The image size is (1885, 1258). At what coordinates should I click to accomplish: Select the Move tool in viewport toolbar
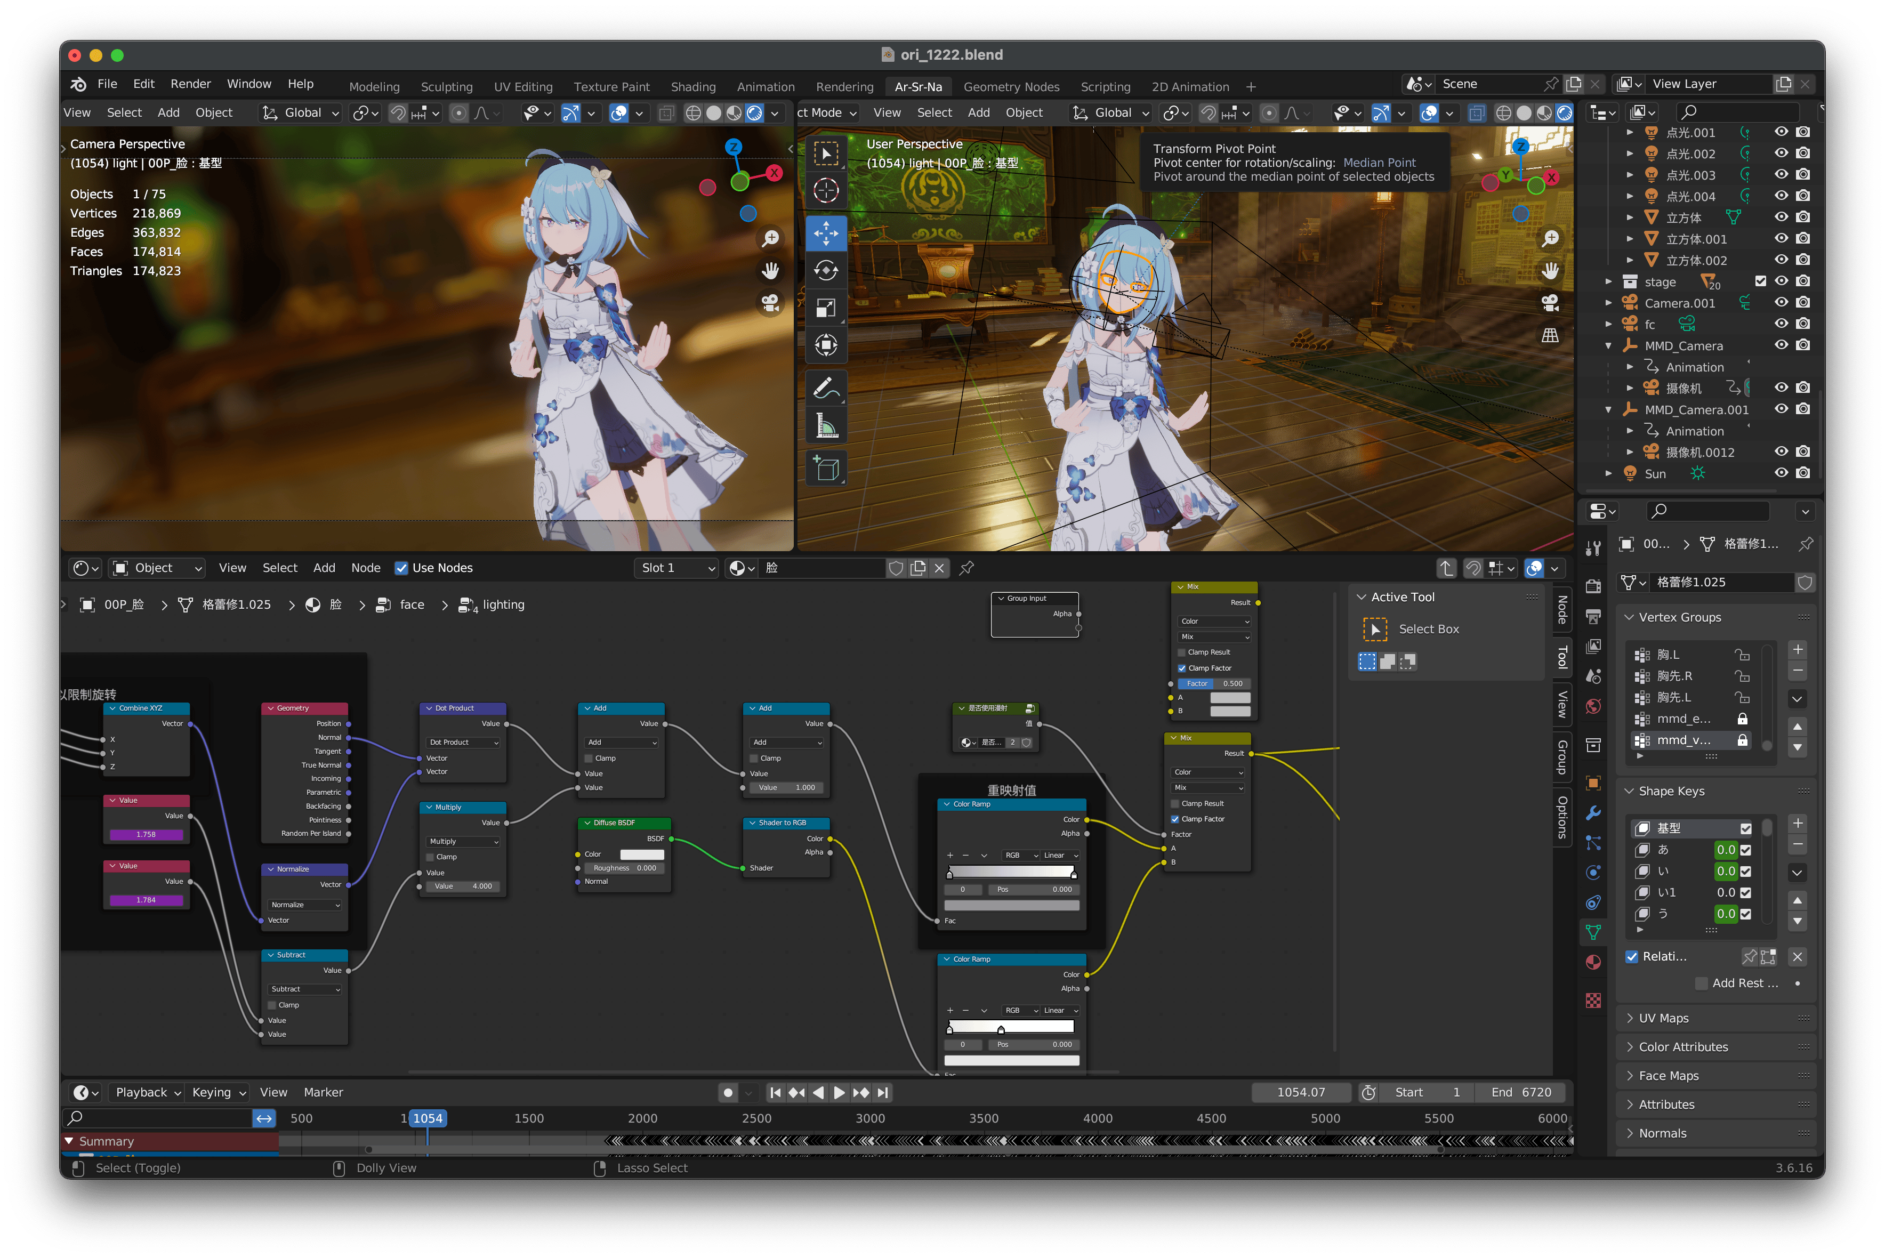point(825,233)
